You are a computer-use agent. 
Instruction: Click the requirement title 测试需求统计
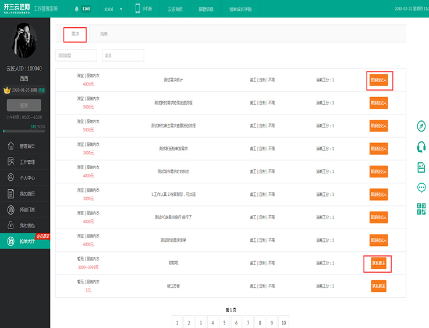point(173,80)
